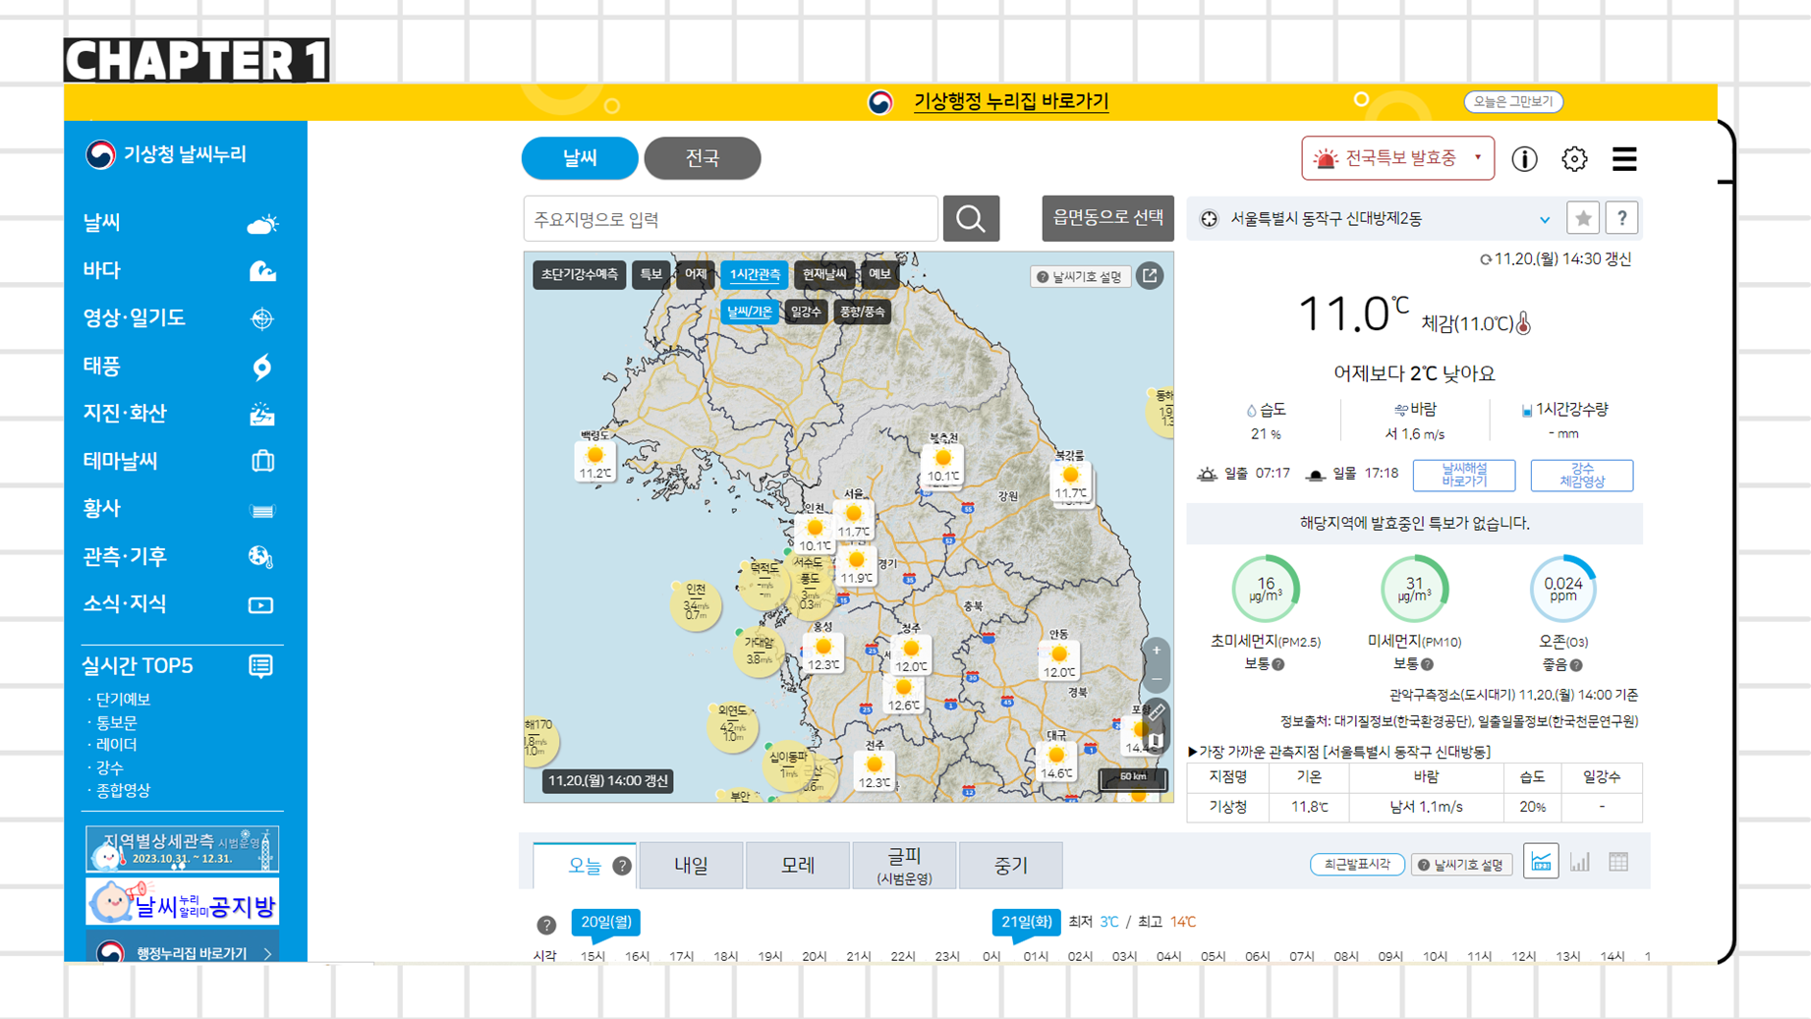Click the 관측·기후 globe icon
The height and width of the screenshot is (1019, 1811).
point(260,556)
